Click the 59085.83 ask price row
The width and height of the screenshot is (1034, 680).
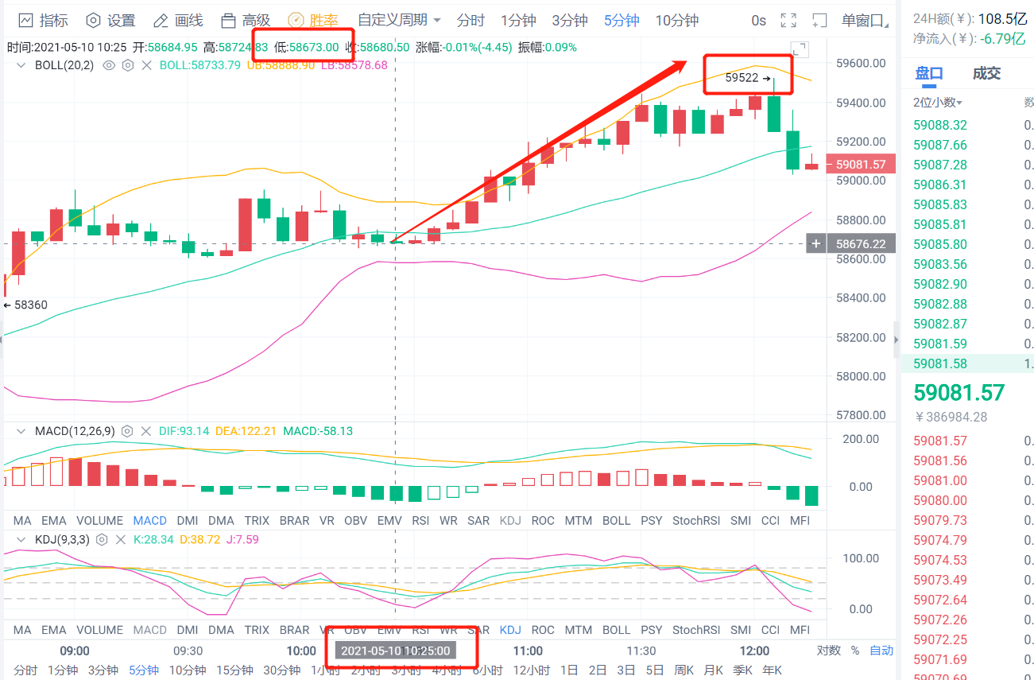tap(966, 204)
